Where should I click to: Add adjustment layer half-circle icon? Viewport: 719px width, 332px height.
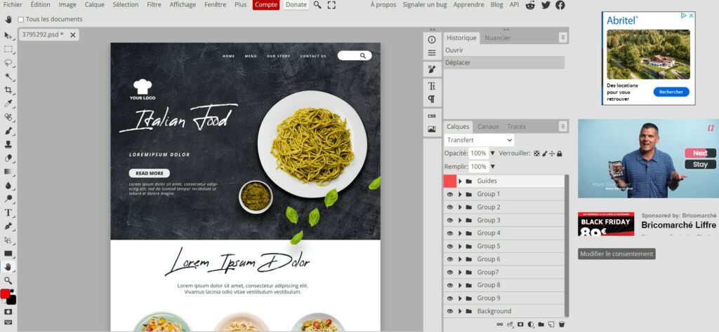pyautogui.click(x=531, y=324)
